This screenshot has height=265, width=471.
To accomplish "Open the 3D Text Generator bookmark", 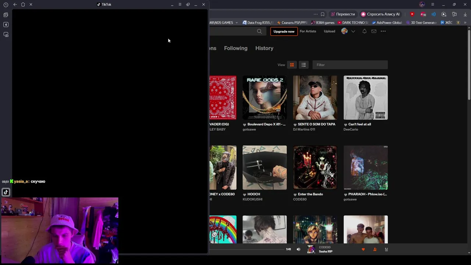I will pyautogui.click(x=421, y=23).
